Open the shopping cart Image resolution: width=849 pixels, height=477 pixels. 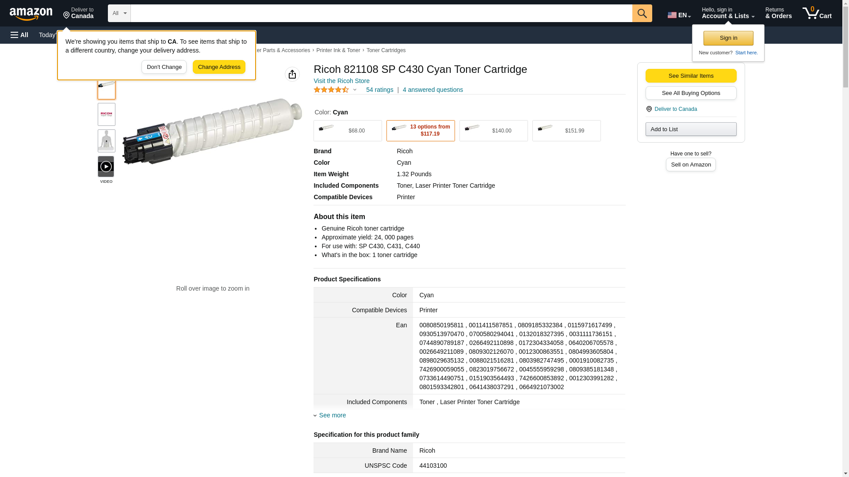click(x=817, y=13)
